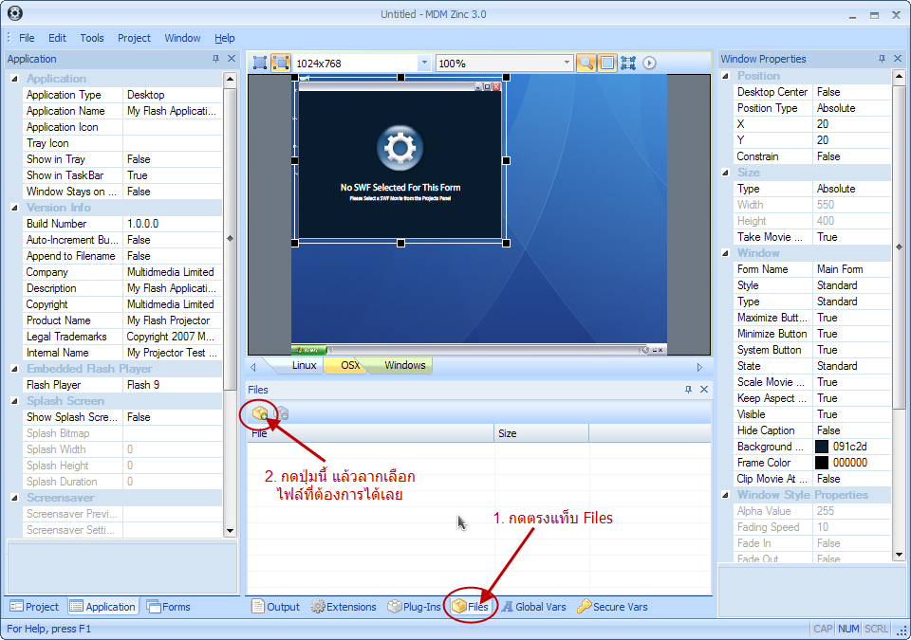911x640 pixels.
Task: Open the resolution dropdown showing 1024x768
Action: (424, 63)
